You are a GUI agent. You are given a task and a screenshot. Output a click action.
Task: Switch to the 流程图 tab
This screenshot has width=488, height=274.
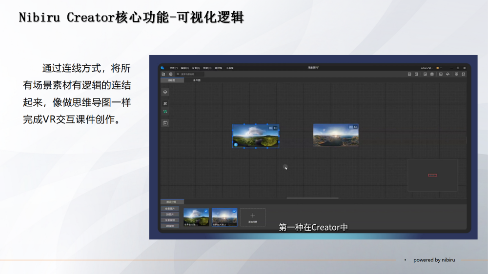pyautogui.click(x=172, y=80)
